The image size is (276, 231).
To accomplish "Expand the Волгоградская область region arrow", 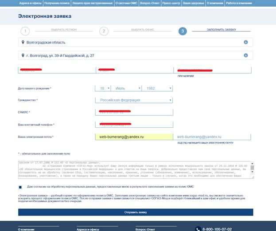I will [245, 43].
